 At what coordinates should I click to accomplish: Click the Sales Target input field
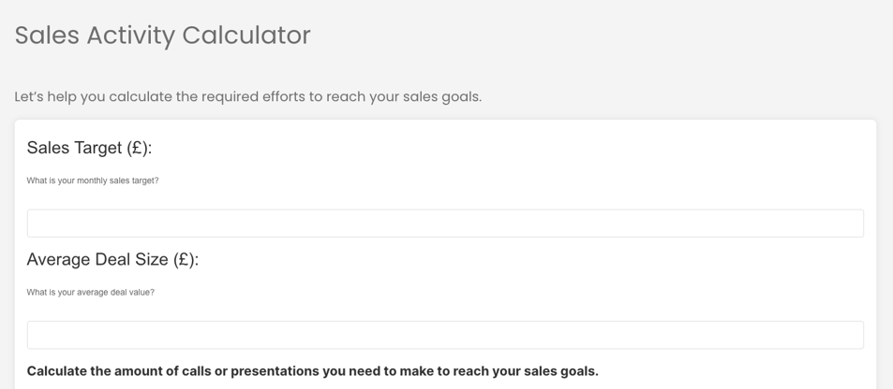tap(445, 223)
